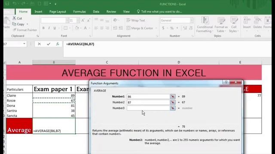Screen dimensions: 275x154
Task: Select column D header
Action: coord(179,62)
